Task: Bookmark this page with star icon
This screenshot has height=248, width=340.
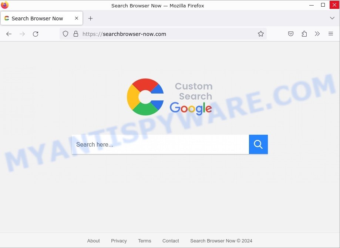Action: pyautogui.click(x=260, y=34)
